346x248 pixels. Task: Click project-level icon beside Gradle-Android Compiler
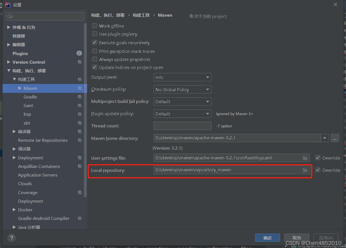point(80,218)
